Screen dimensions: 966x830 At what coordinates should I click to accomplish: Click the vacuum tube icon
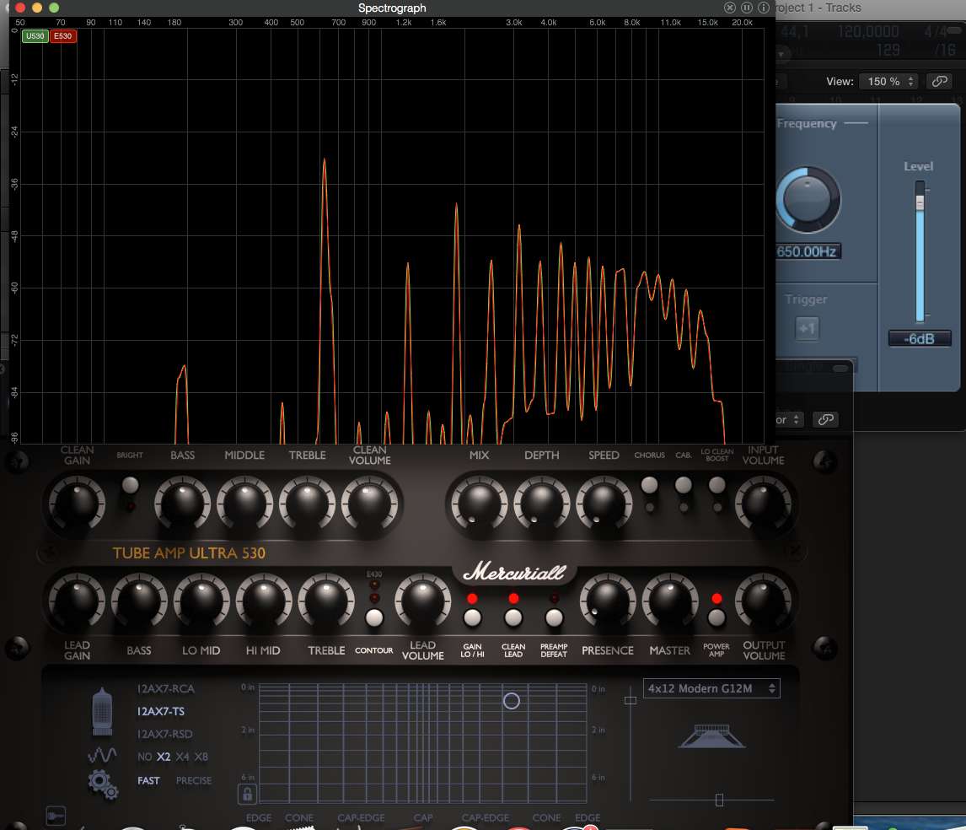pyautogui.click(x=102, y=712)
